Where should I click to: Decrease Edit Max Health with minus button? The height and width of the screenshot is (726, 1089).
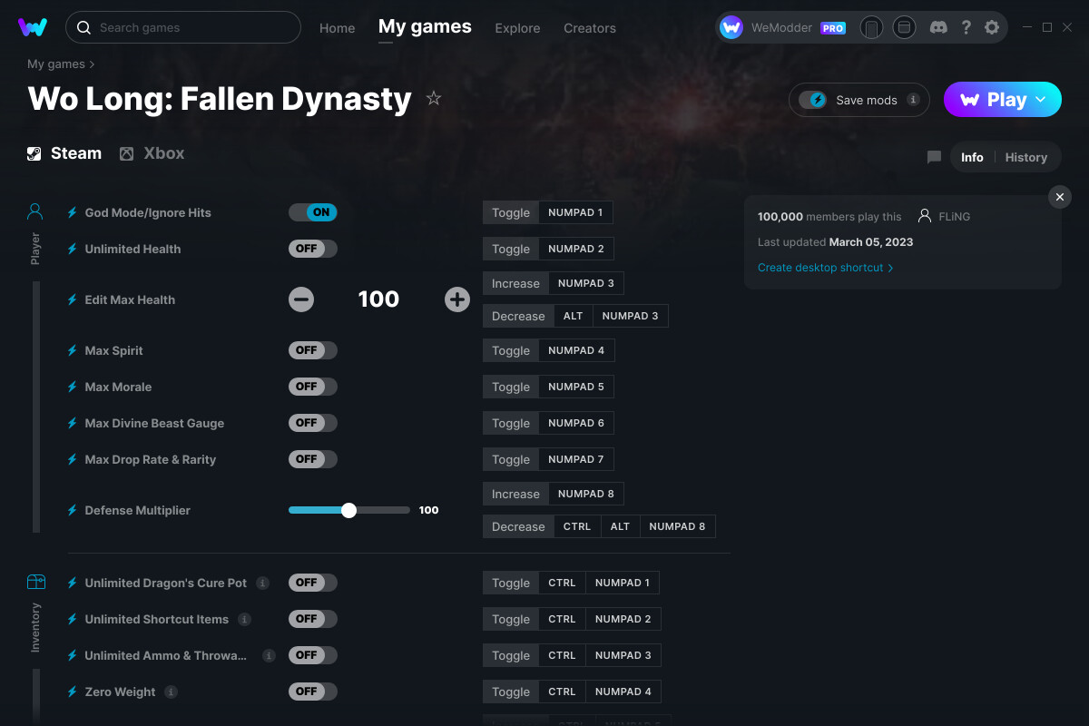(301, 299)
